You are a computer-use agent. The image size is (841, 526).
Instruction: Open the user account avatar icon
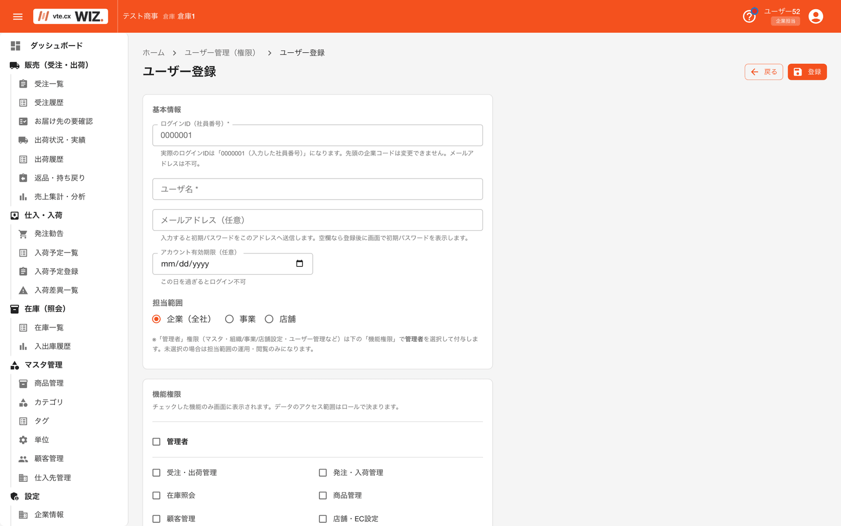coord(815,16)
